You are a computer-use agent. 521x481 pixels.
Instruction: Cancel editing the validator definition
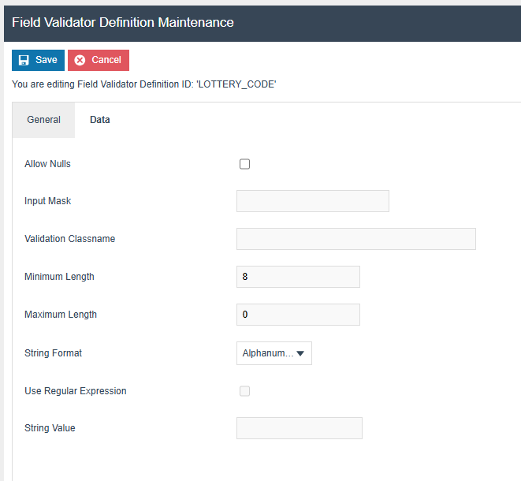(99, 60)
